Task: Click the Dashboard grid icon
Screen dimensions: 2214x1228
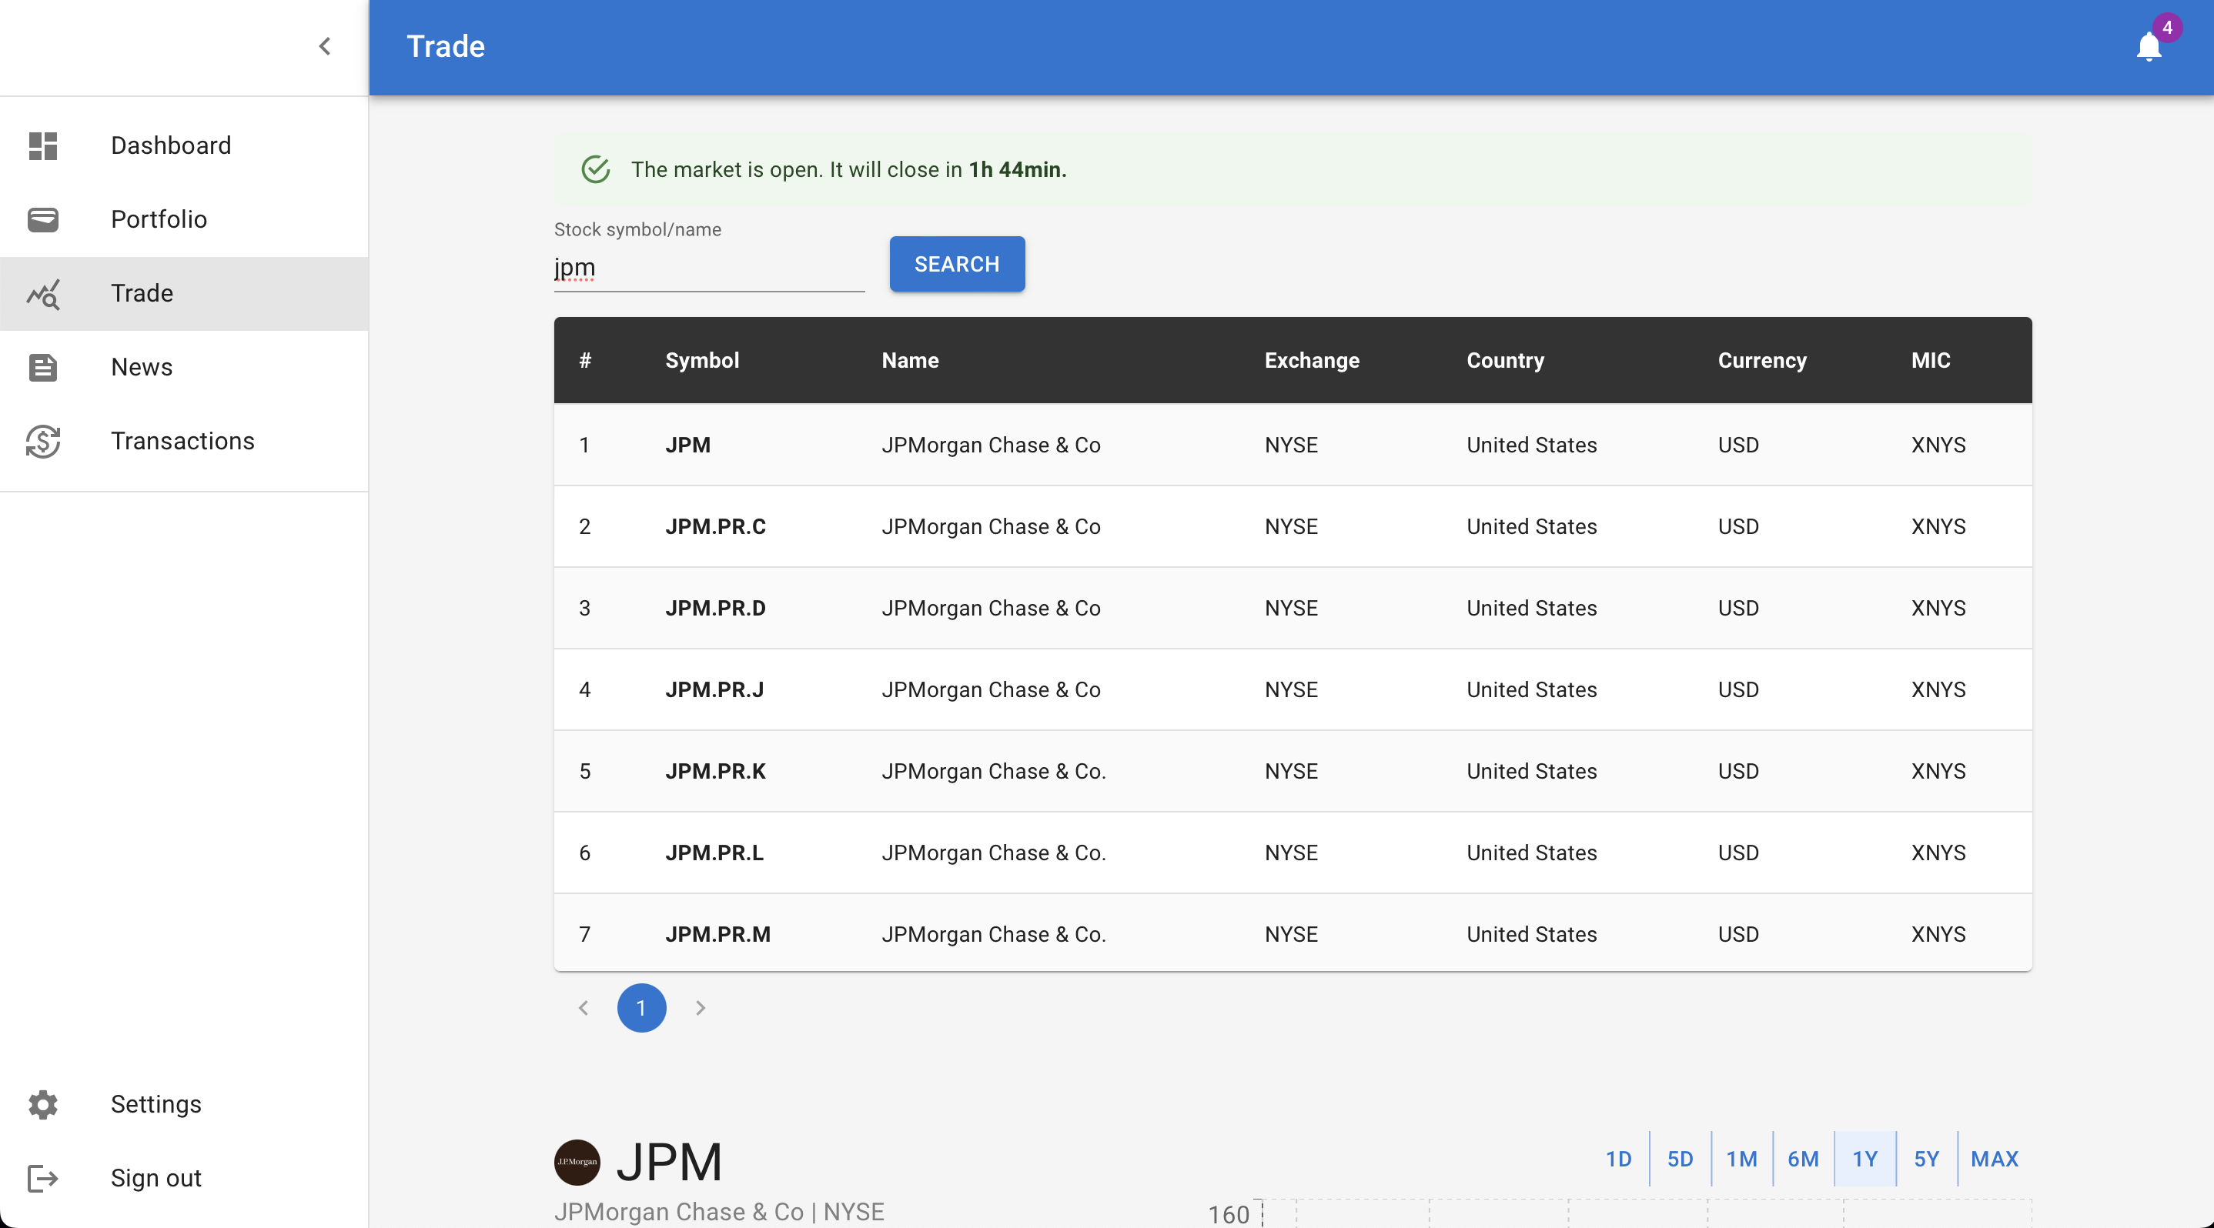Action: 43,145
